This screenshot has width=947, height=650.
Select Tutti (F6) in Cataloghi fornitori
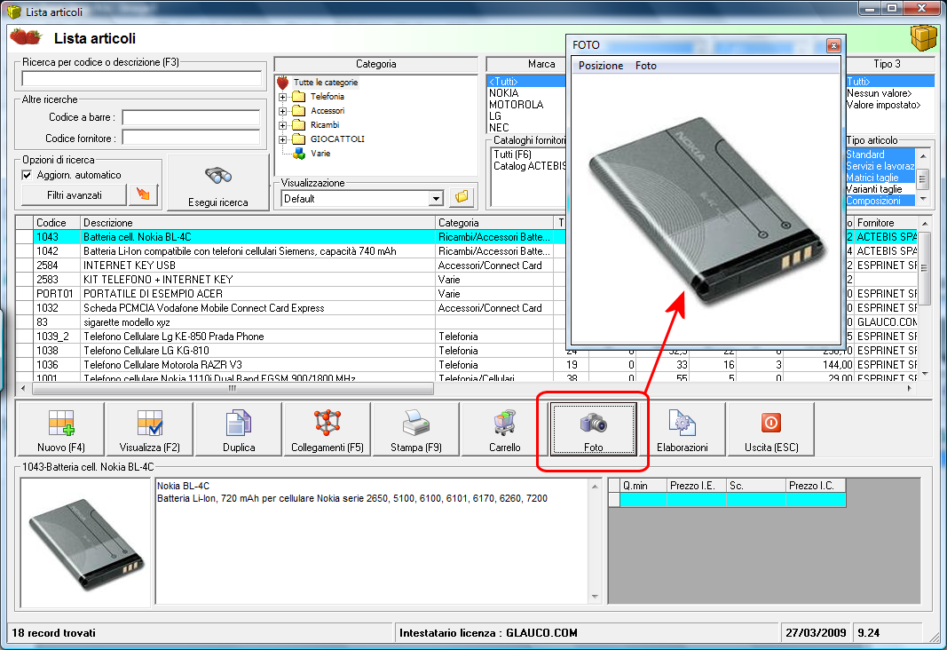pos(512,154)
